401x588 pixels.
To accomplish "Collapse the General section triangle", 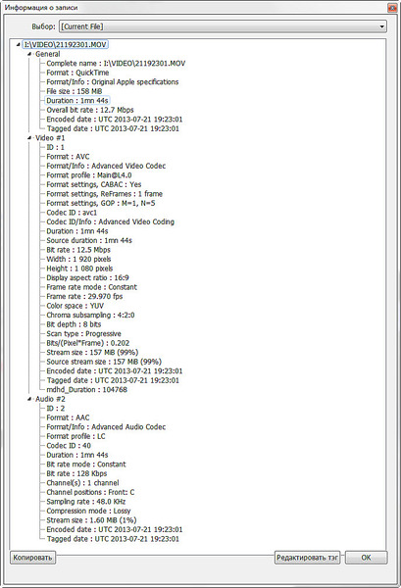I will 29,54.
